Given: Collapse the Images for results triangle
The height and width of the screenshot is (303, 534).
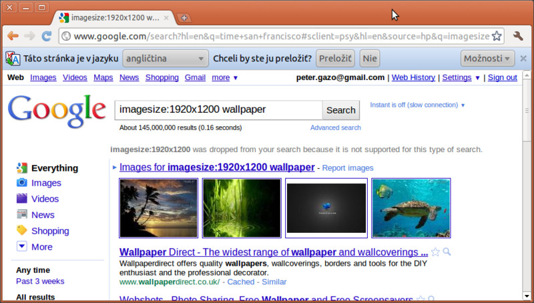Looking at the screenshot, I should click(x=114, y=168).
